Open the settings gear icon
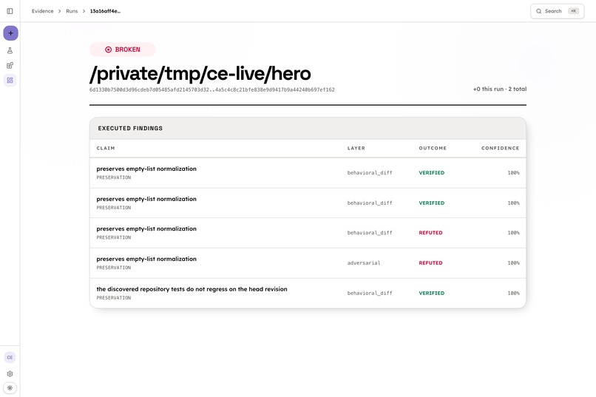 point(10,374)
